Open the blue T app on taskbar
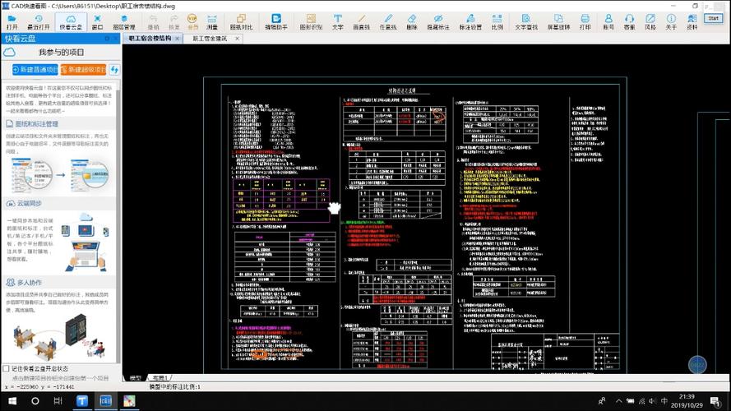The width and height of the screenshot is (731, 411). coord(82,401)
